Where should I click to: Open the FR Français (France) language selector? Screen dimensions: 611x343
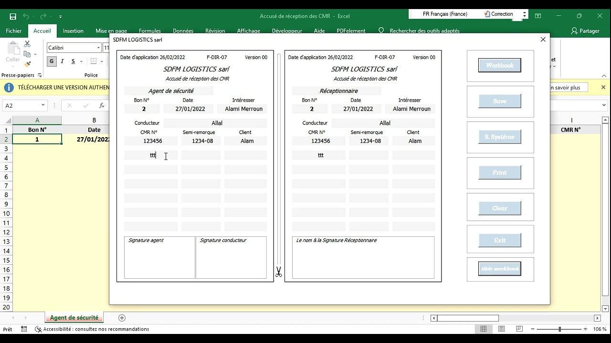pyautogui.click(x=445, y=14)
